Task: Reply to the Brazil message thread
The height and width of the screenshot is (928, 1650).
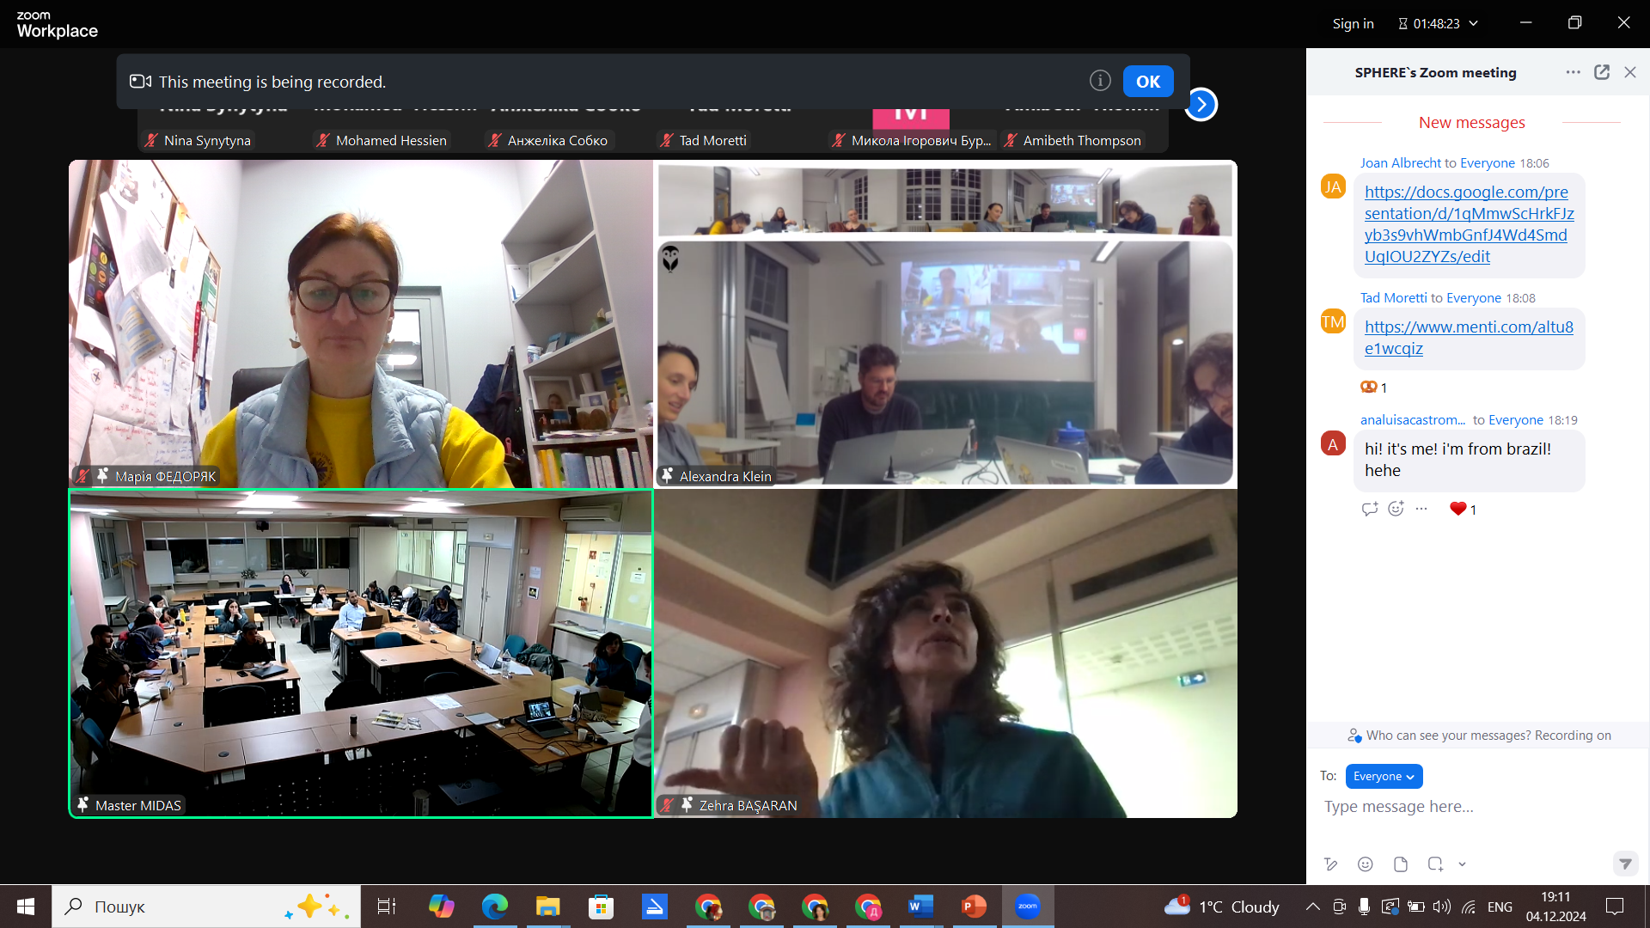Action: pos(1370,509)
